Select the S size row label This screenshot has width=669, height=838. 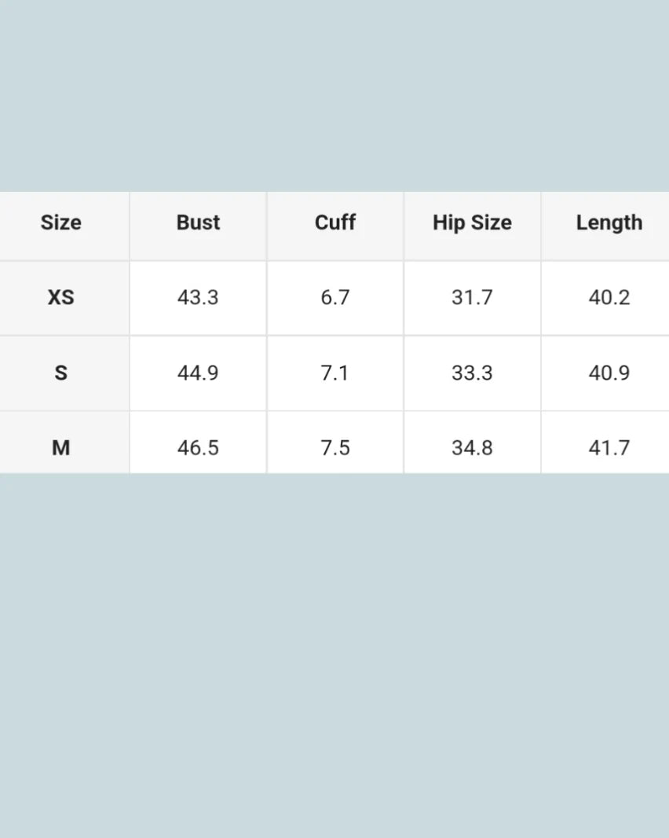pyautogui.click(x=61, y=373)
